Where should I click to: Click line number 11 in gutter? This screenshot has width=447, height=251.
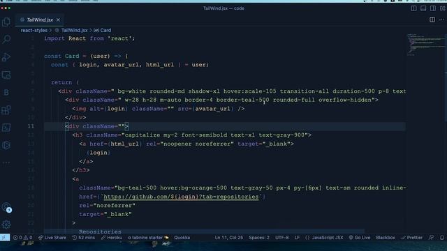pos(31,126)
